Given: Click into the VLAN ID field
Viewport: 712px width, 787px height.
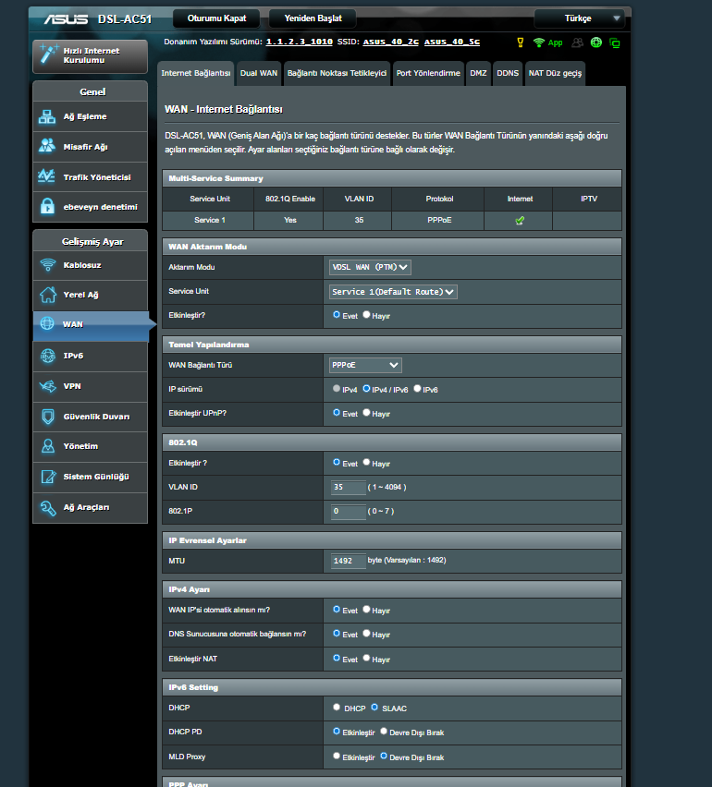Looking at the screenshot, I should click(349, 488).
